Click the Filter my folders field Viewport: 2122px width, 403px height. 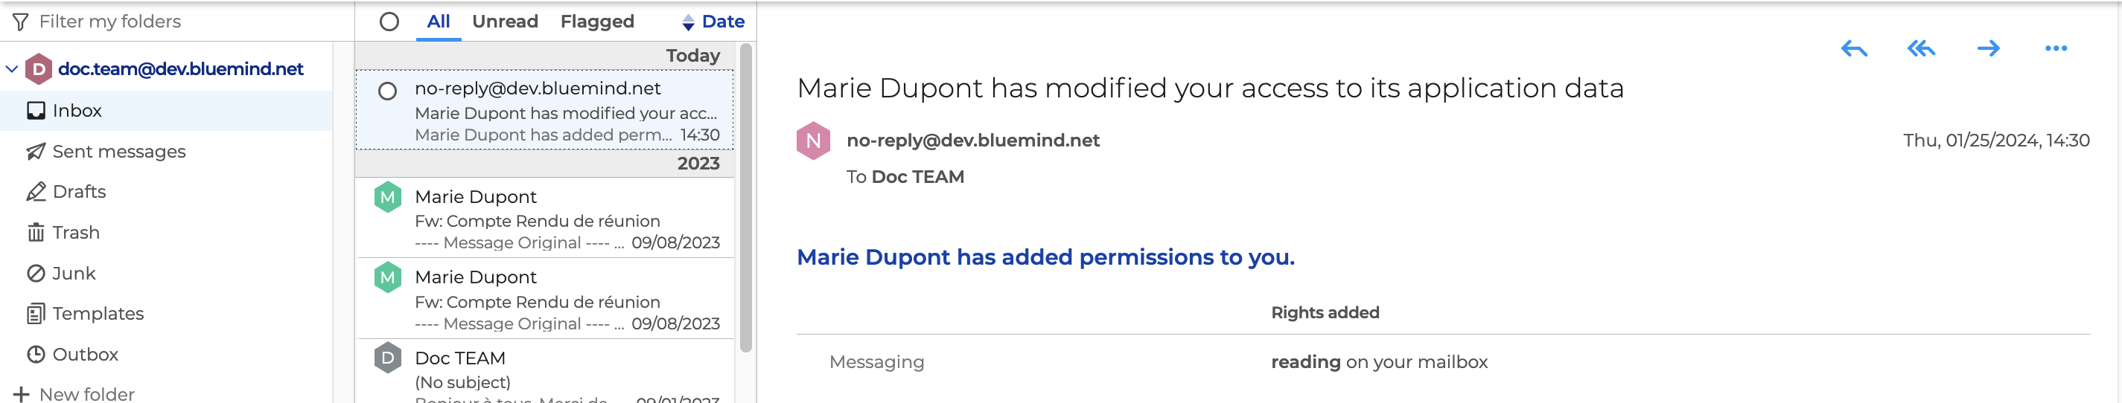point(110,22)
